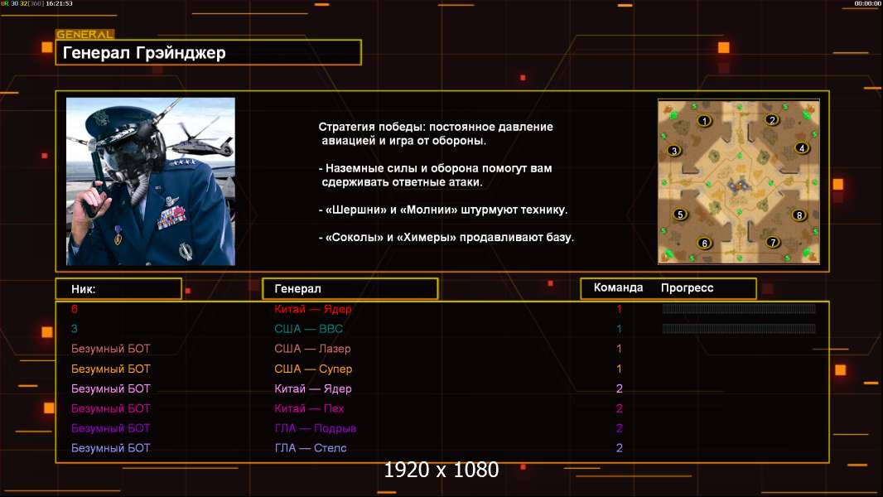
Task: Click the '00:00:00' timer readout
Action: pos(867,3)
